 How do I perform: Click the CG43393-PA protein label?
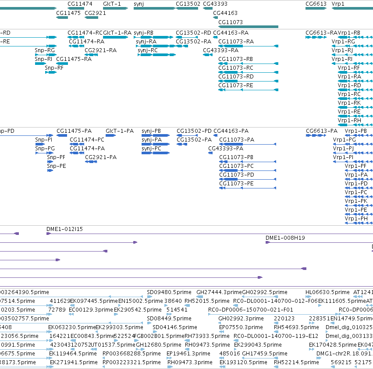(226, 149)
